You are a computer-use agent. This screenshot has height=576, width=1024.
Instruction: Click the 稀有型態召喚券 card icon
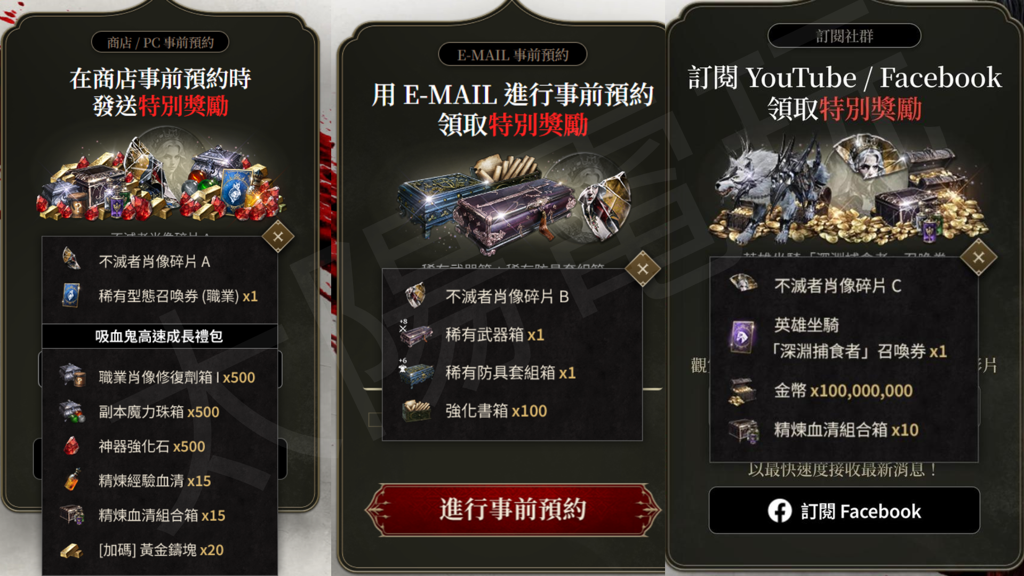click(x=71, y=295)
